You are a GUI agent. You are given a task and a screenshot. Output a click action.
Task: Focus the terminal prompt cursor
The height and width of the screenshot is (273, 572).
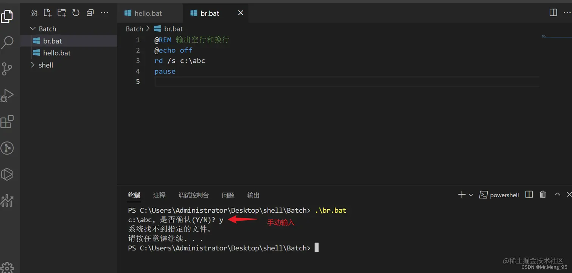pos(317,248)
